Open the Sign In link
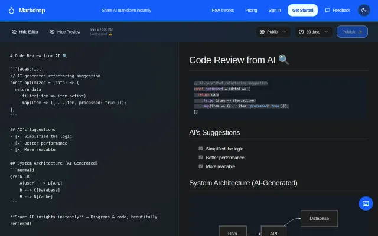 pos(274,11)
